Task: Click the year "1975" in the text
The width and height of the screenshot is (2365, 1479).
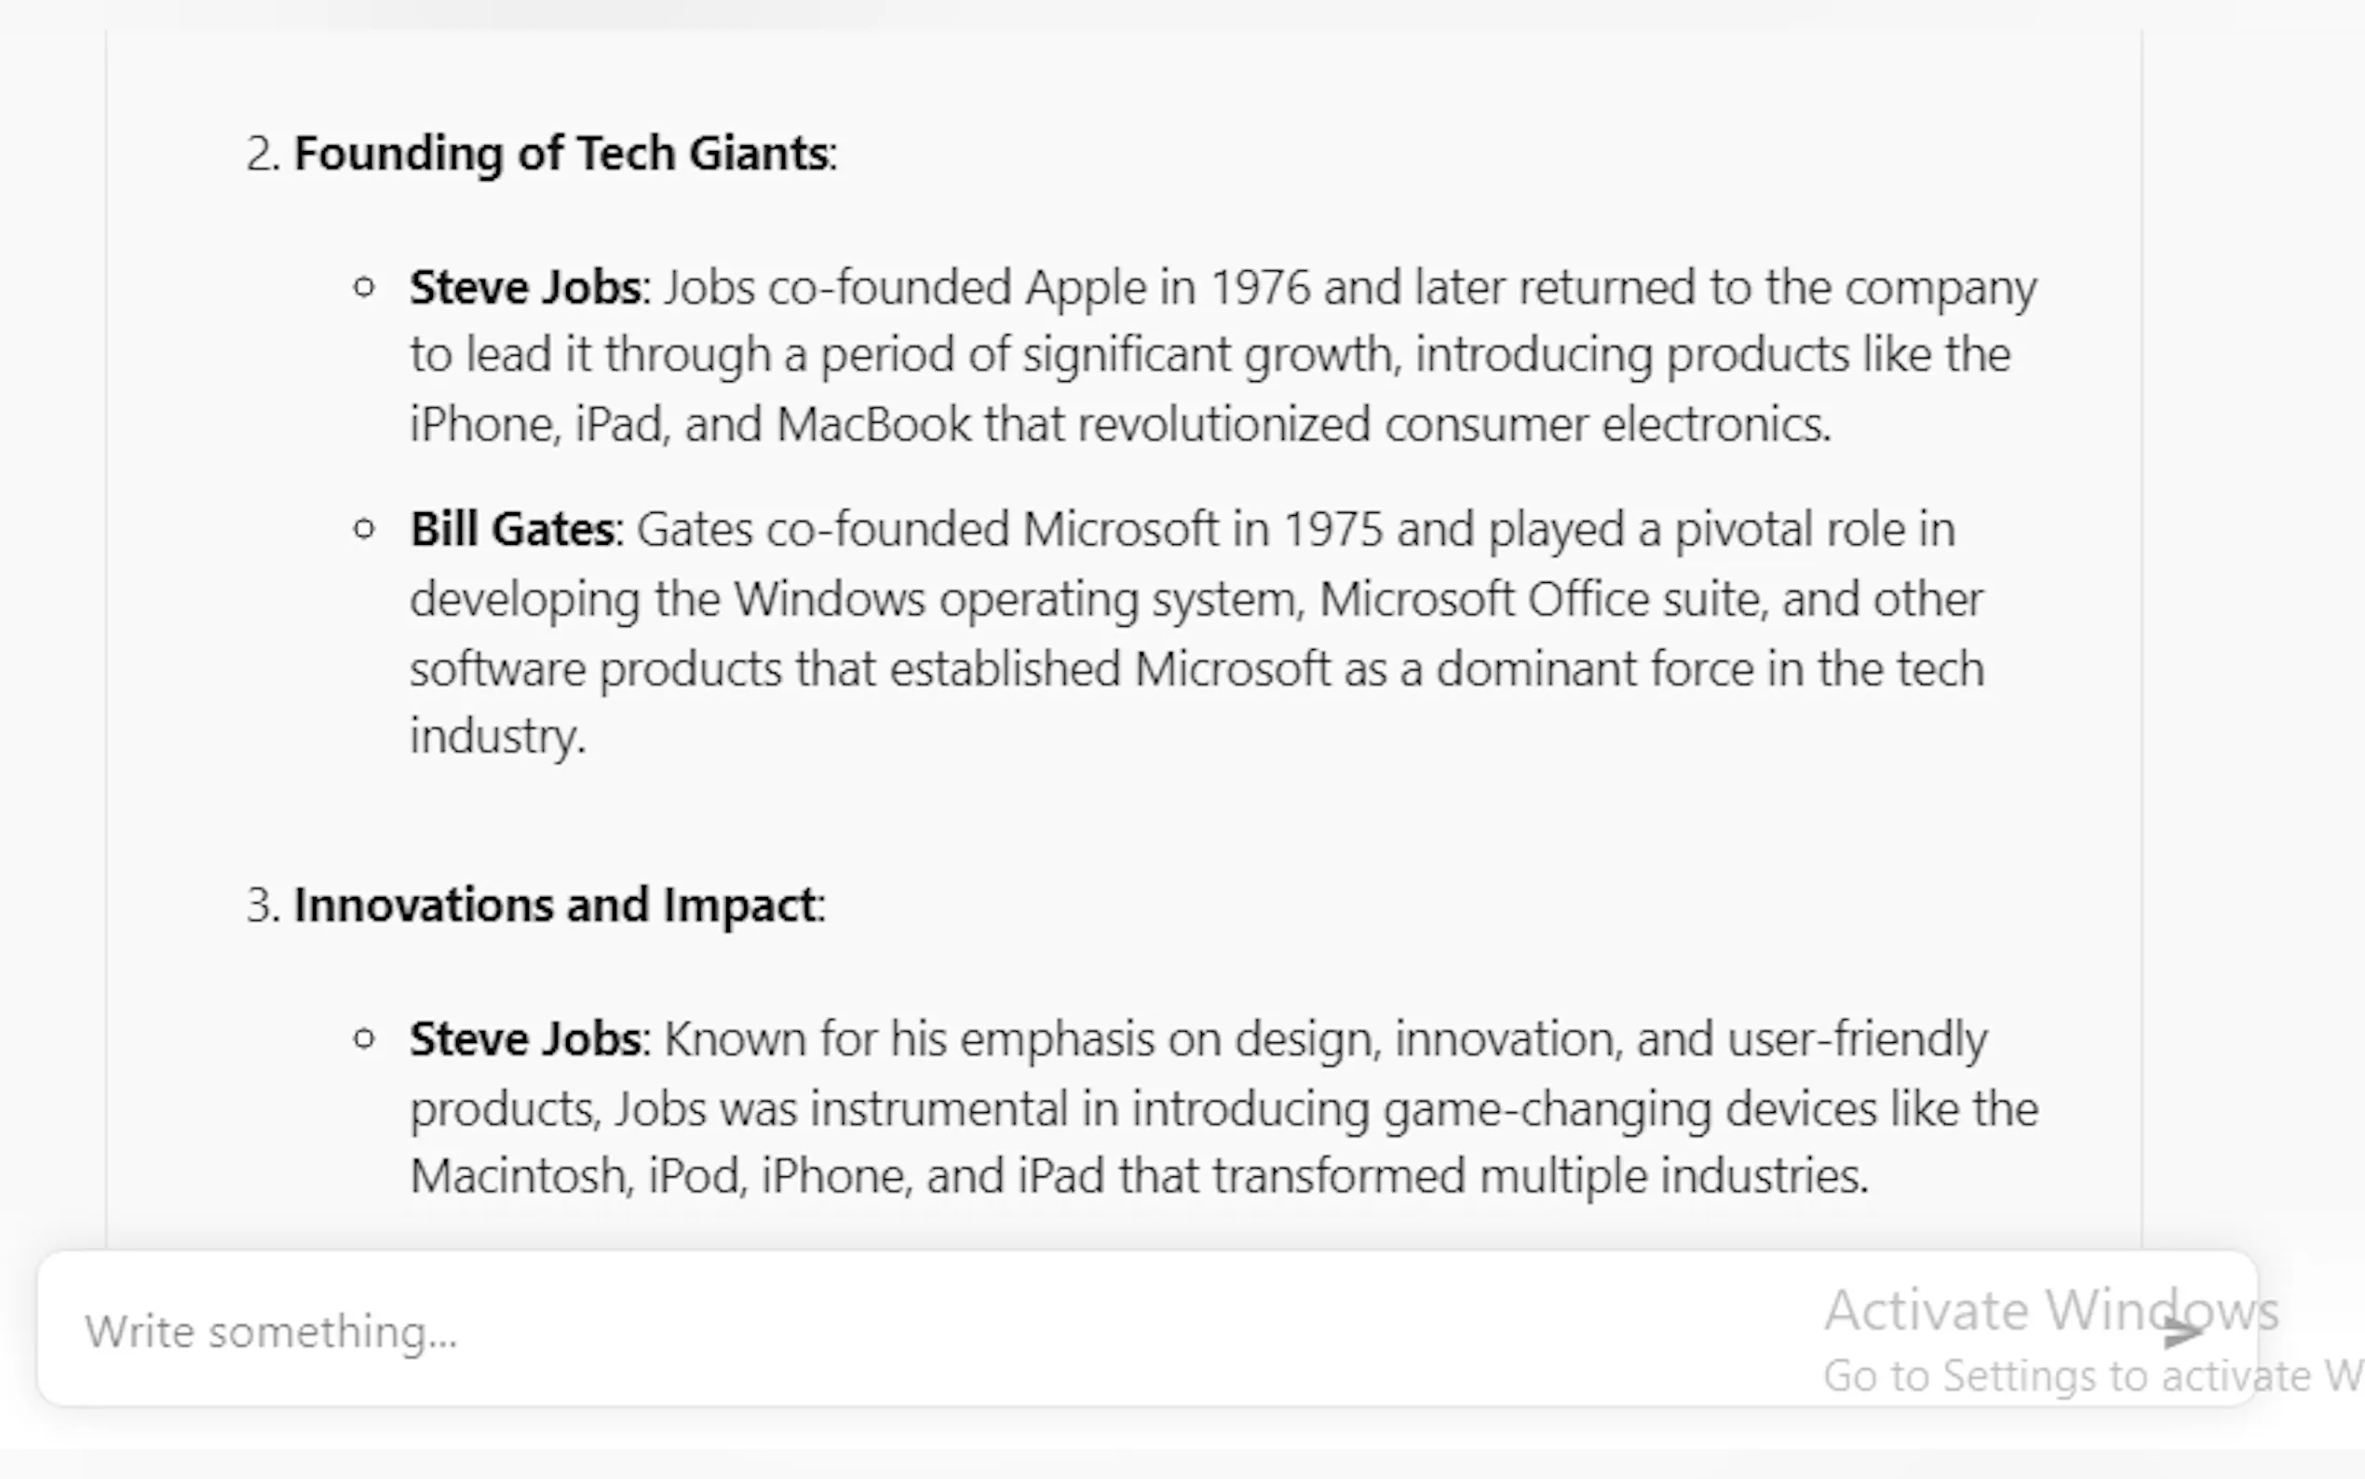Action: [x=1331, y=529]
